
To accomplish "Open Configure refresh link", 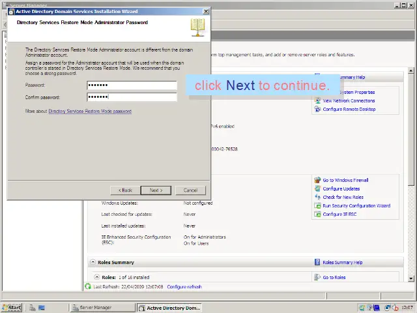I will tap(184, 287).
